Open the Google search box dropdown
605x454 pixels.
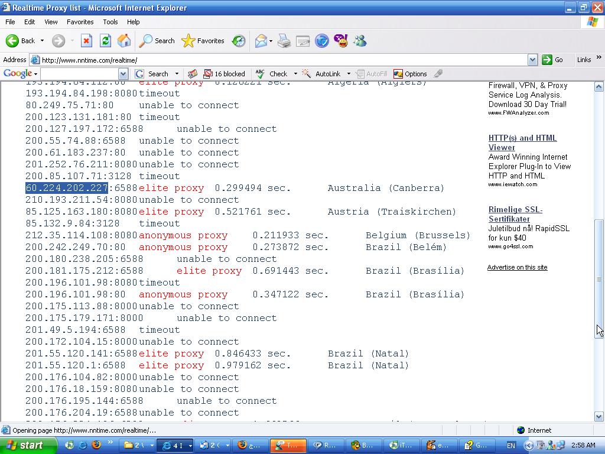(x=123, y=74)
